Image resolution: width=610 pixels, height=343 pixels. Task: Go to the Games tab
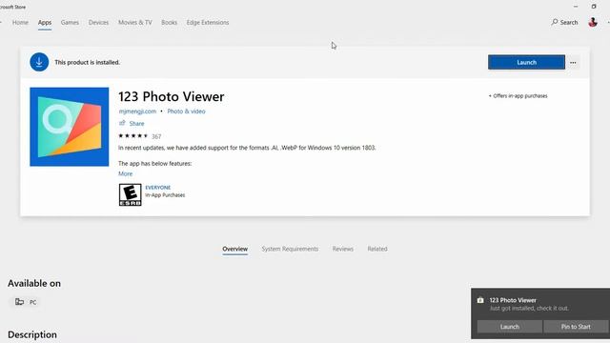pos(70,23)
